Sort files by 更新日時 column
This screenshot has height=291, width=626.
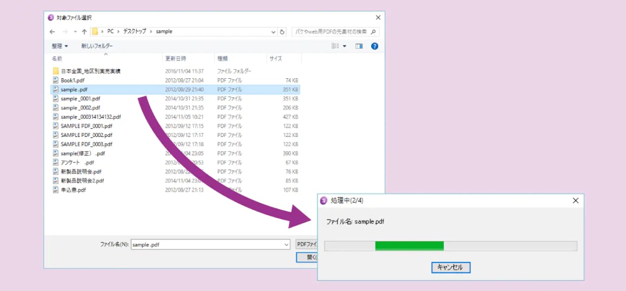pyautogui.click(x=176, y=59)
